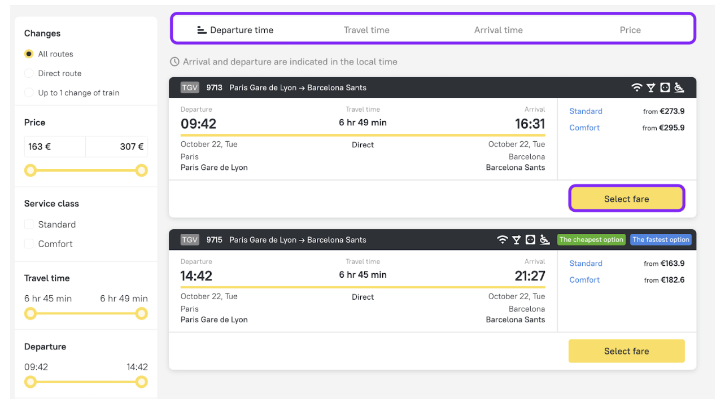Sort results by Price tab

coord(630,30)
